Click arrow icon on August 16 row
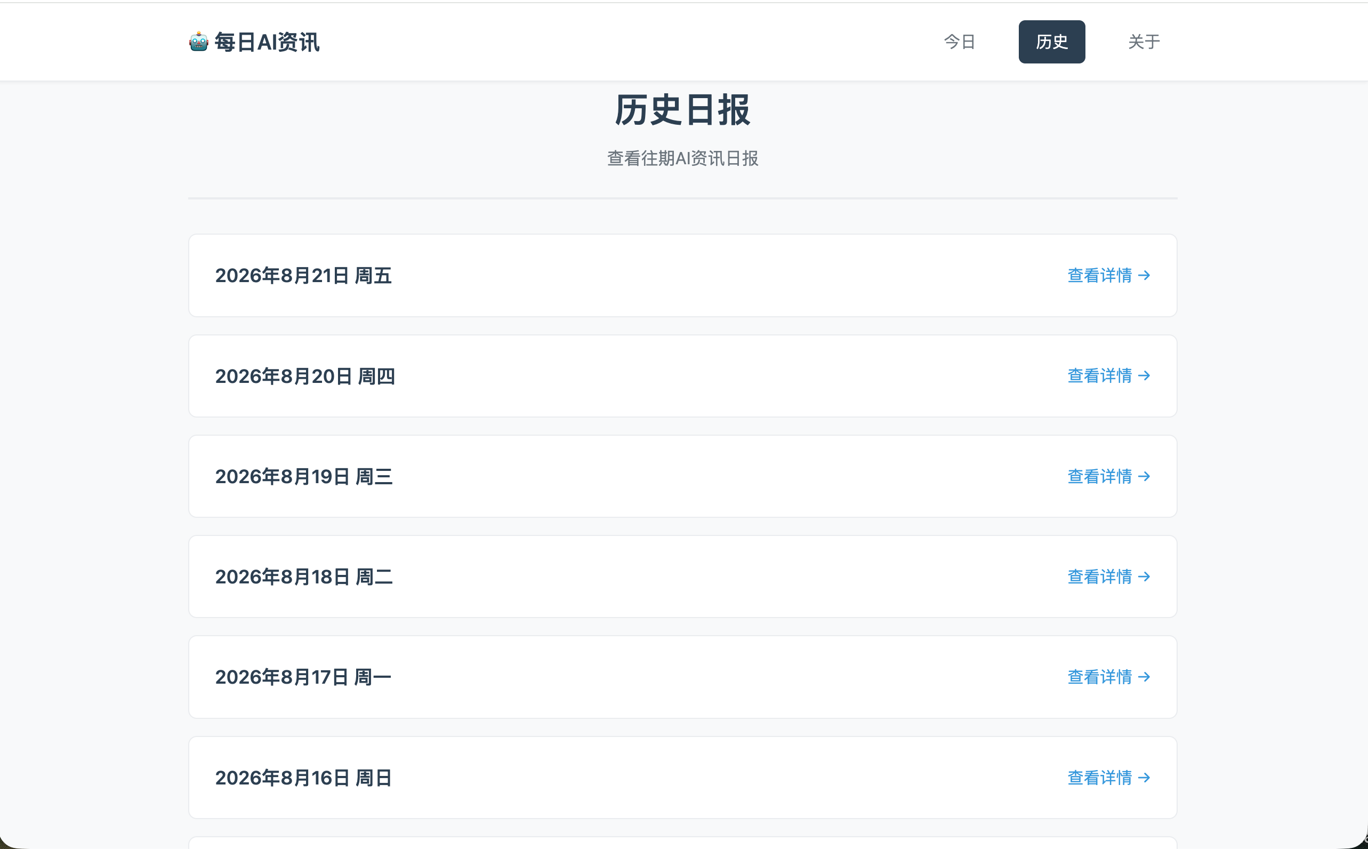 [x=1144, y=778]
